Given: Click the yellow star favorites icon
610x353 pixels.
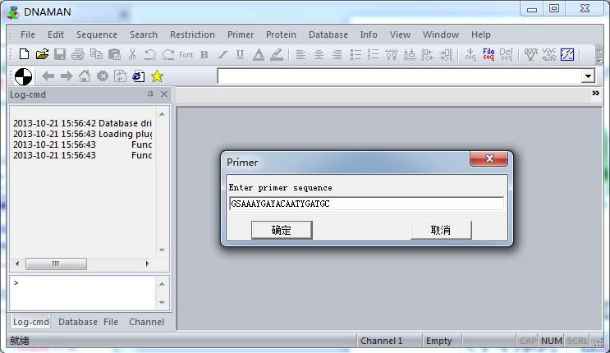Looking at the screenshot, I should pos(157,76).
